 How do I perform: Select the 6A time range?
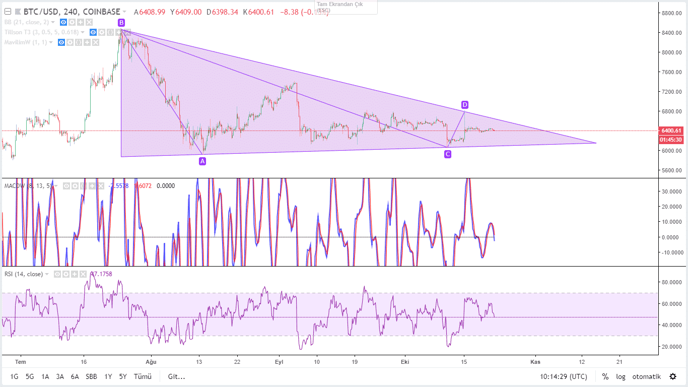point(75,376)
